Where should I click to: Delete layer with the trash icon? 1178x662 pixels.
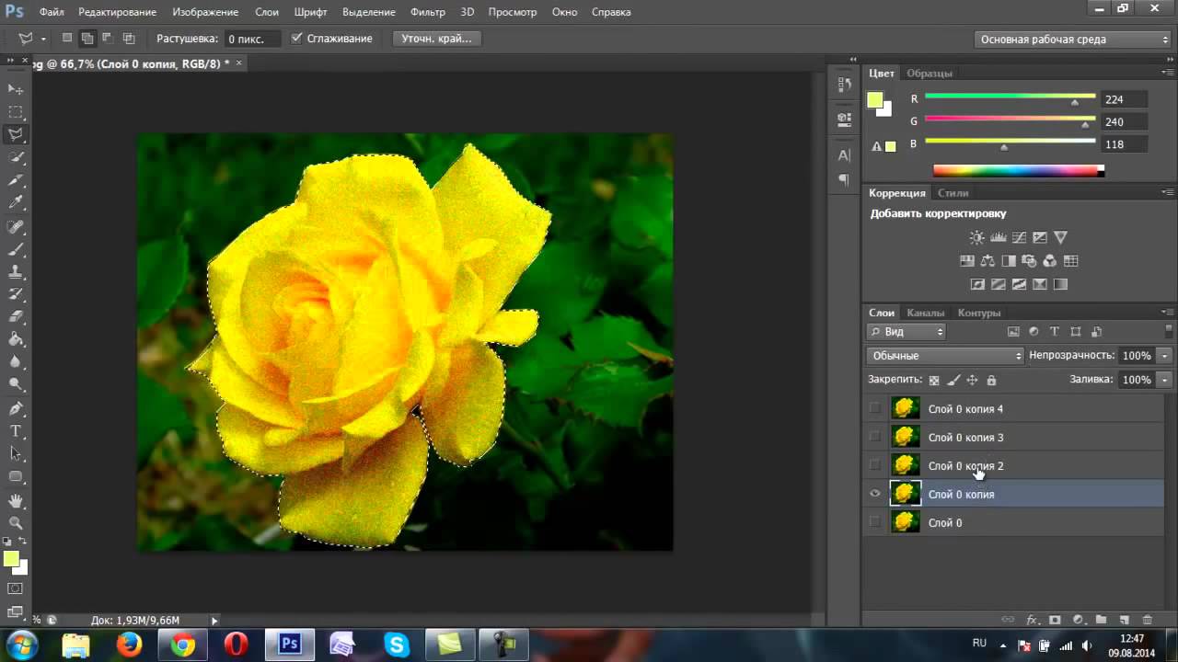pos(1147,621)
